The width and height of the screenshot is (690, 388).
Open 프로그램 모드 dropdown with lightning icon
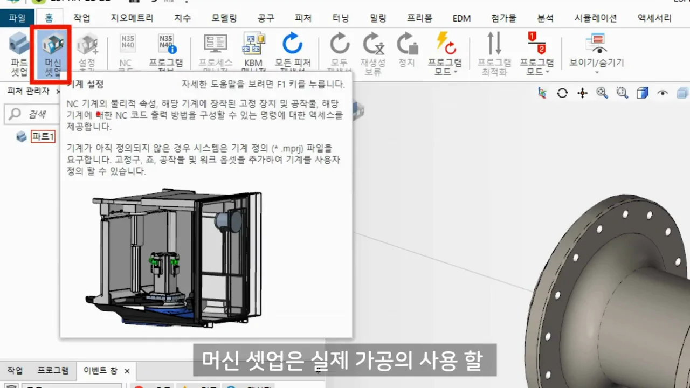click(445, 54)
